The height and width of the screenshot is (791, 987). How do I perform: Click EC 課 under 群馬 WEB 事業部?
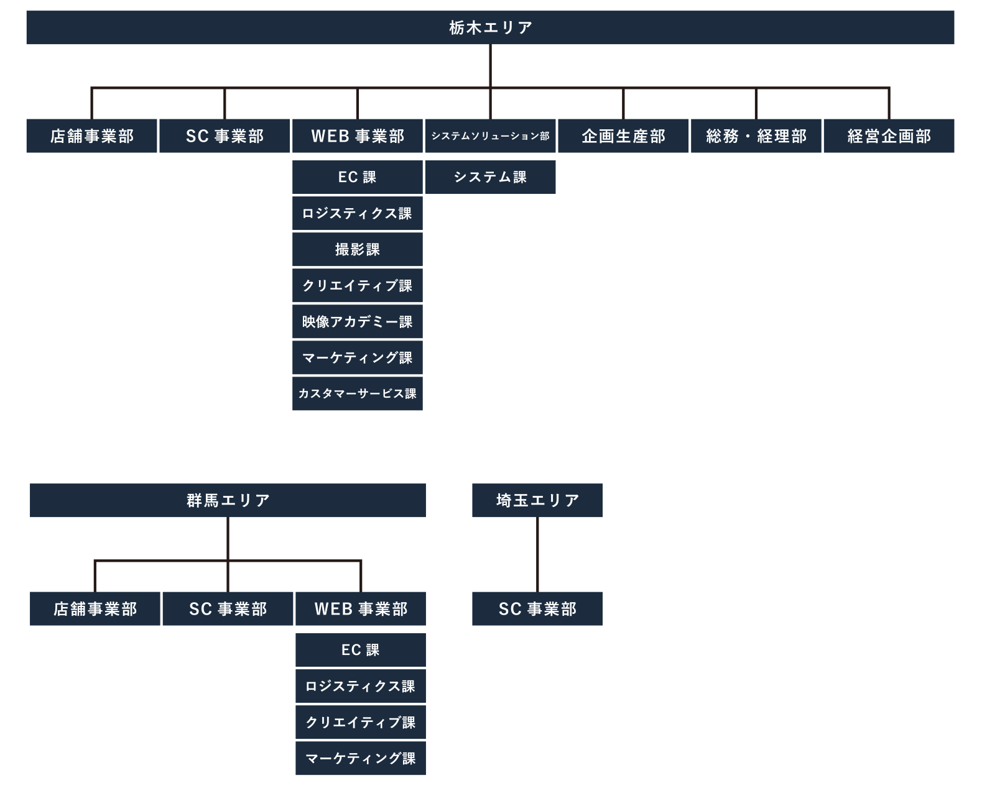pyautogui.click(x=361, y=650)
